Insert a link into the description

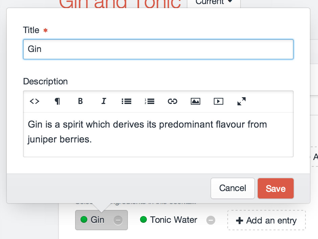click(x=173, y=101)
